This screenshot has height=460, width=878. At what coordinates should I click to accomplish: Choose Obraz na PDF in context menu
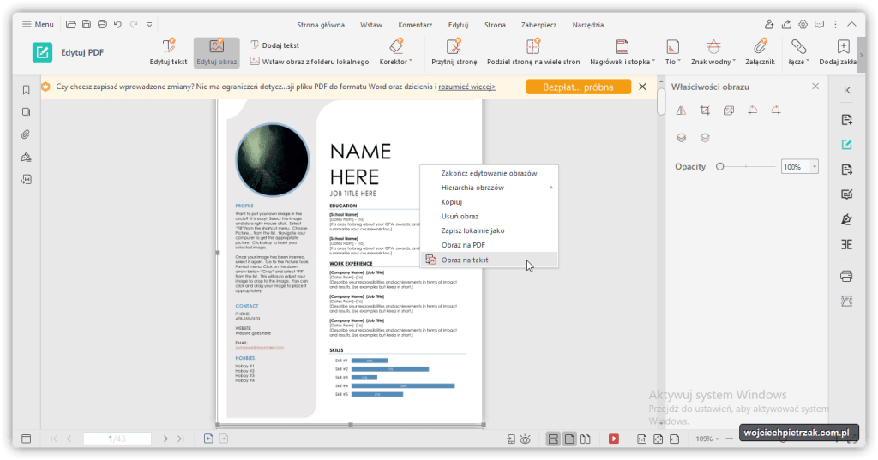(489, 245)
